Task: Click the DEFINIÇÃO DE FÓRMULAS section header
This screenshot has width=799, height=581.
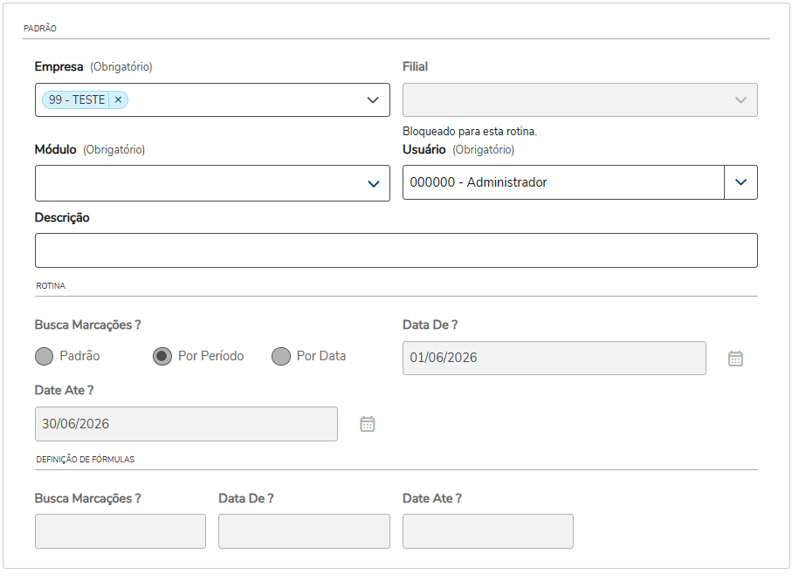Action: point(85,459)
